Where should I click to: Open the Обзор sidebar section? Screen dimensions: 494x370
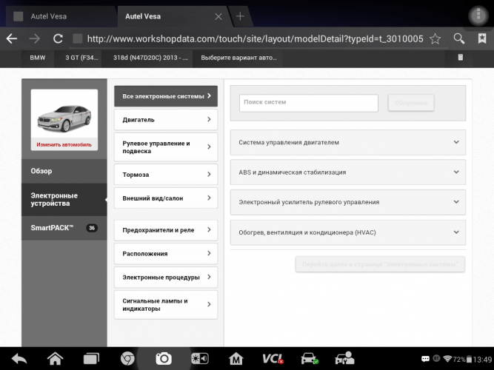[64, 171]
